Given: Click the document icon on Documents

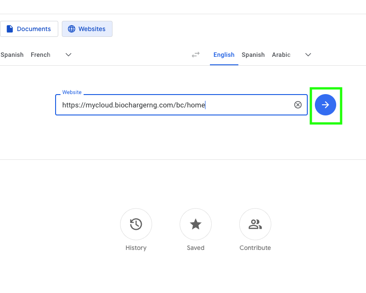Looking at the screenshot, I should (x=10, y=29).
